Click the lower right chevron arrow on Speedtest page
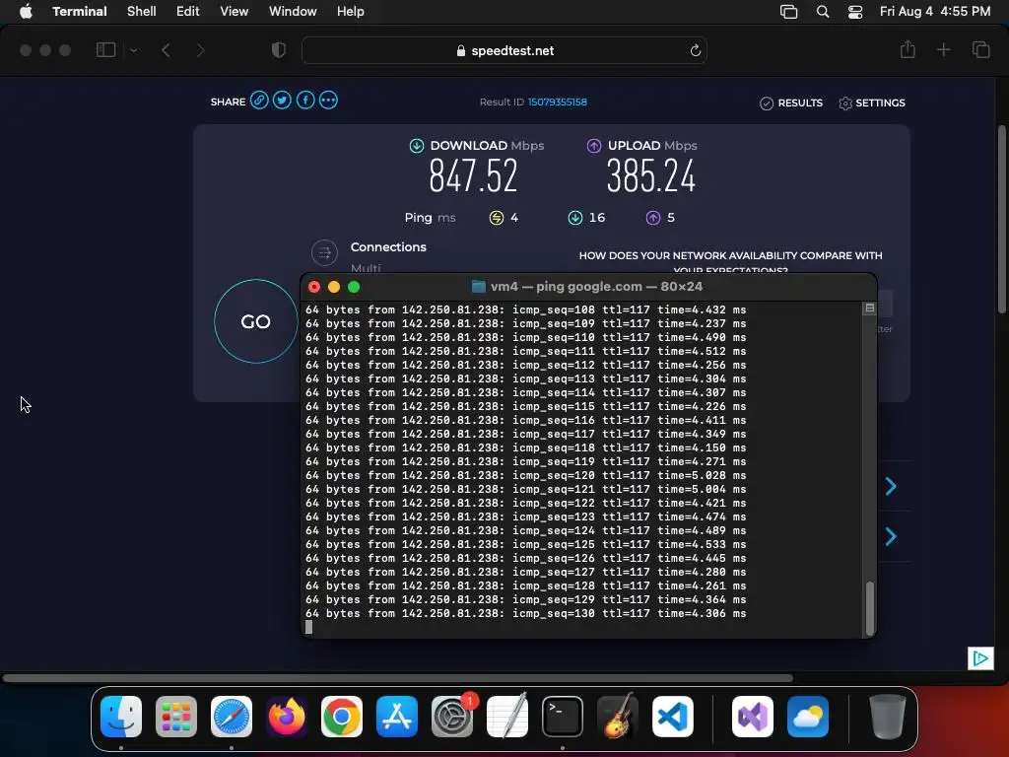The width and height of the screenshot is (1009, 757). tap(891, 536)
